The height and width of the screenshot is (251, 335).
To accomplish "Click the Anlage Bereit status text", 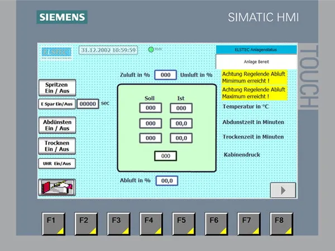I will pos(256,62).
